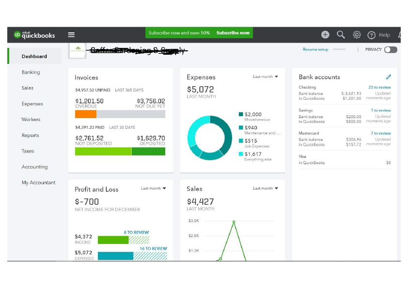
Task: Toggle the hamburger navigation menu
Action: pyautogui.click(x=71, y=35)
